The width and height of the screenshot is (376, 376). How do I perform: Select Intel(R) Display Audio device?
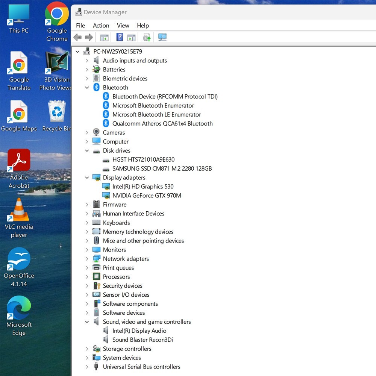[139, 331]
